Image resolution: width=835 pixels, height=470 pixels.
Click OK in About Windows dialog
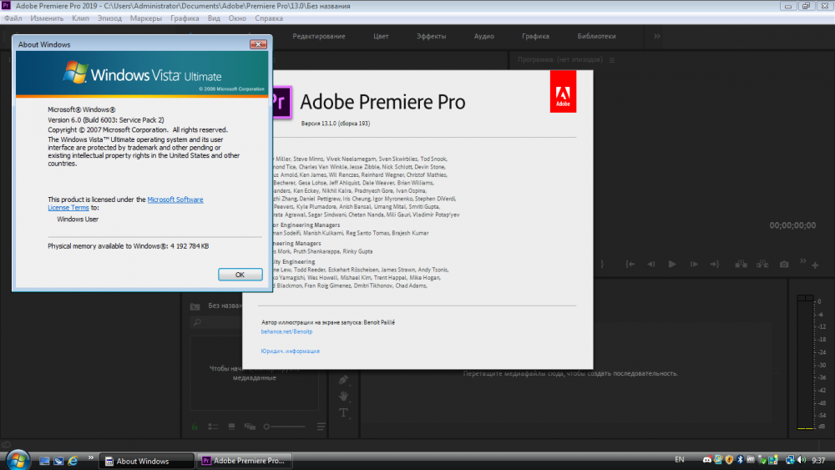[x=240, y=275]
